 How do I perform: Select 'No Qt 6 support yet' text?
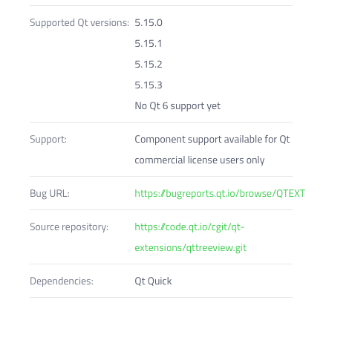[177, 106]
